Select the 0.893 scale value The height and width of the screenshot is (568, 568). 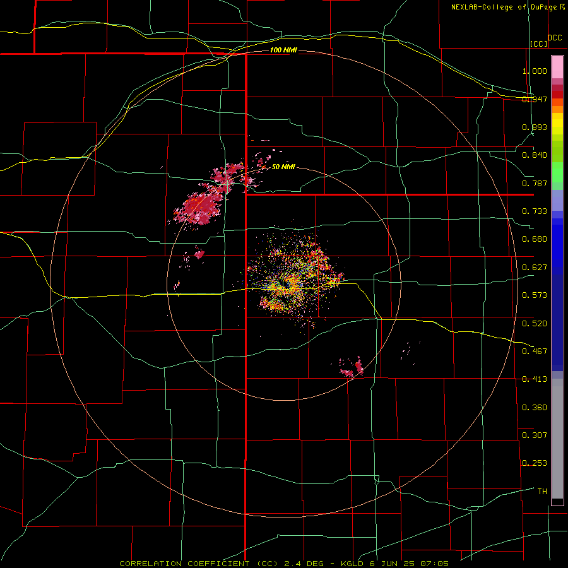(x=535, y=127)
